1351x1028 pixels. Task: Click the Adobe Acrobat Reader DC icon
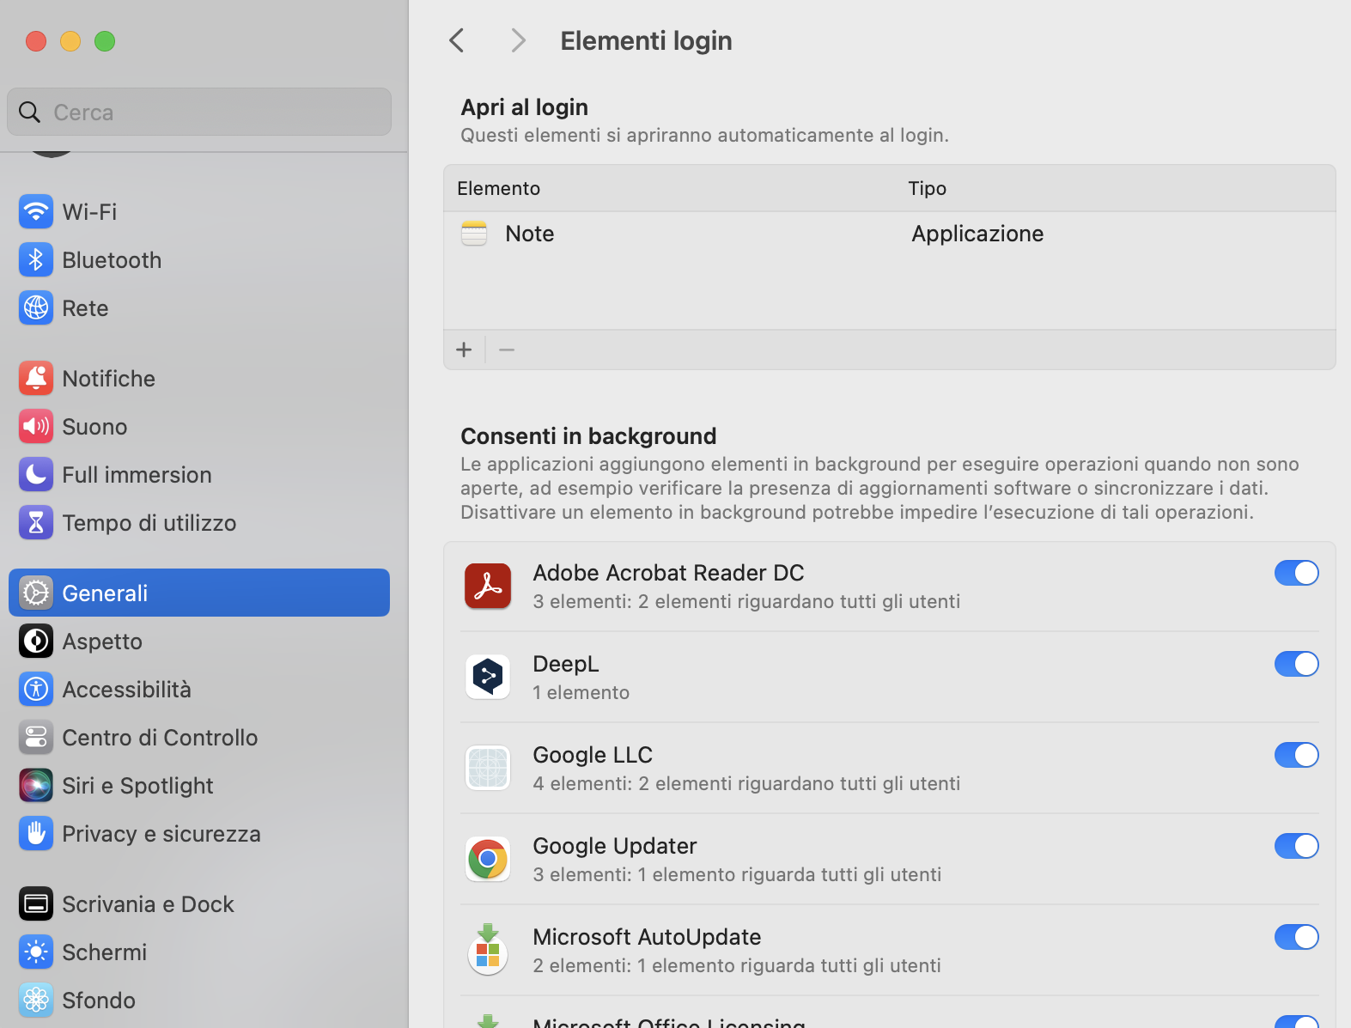[x=488, y=586]
